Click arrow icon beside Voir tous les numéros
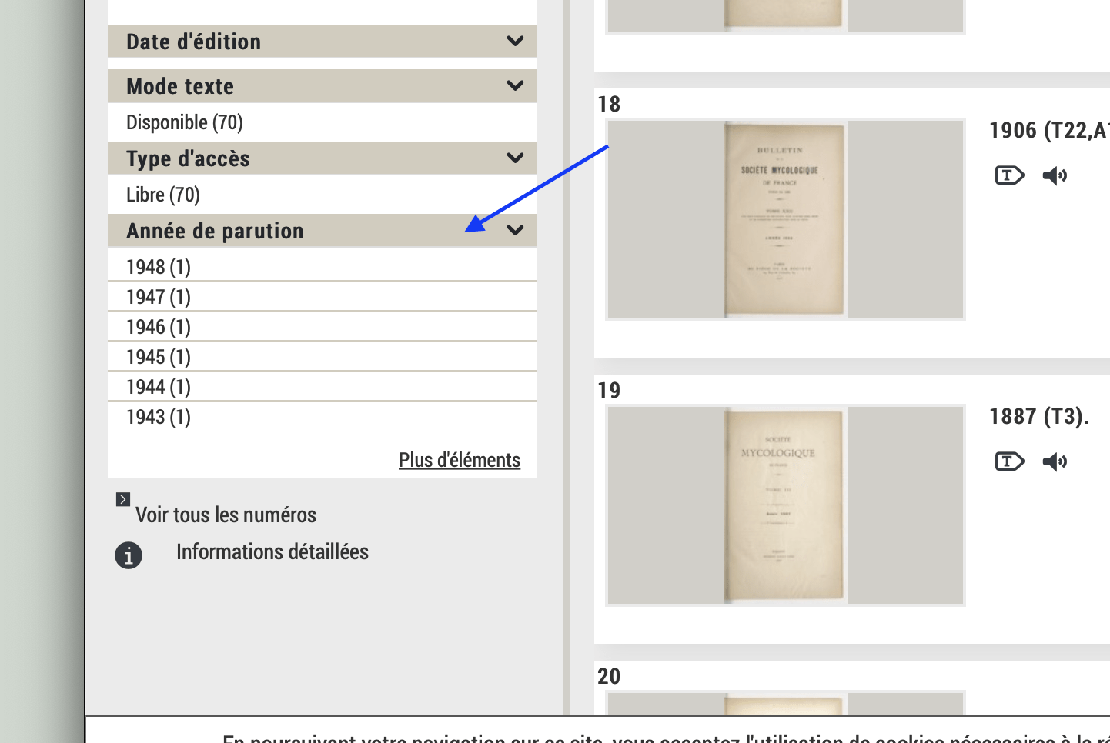 (x=123, y=499)
